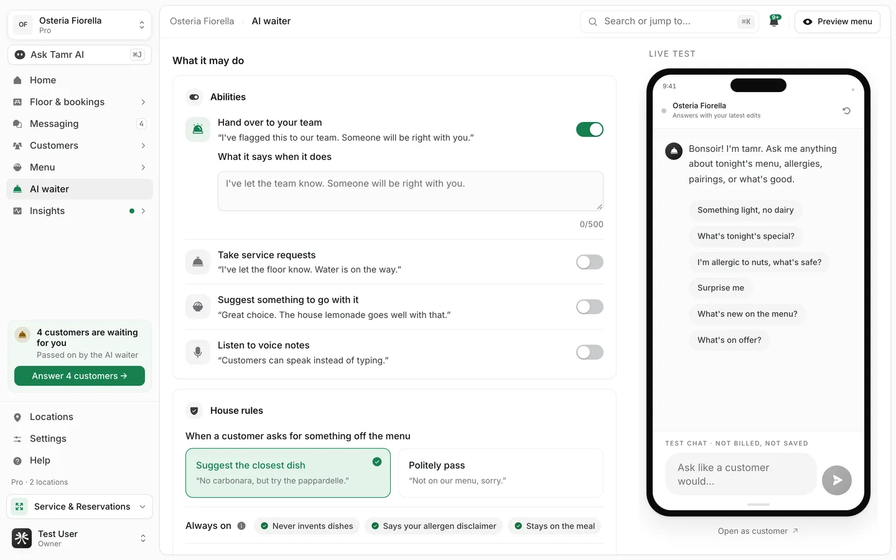The width and height of the screenshot is (896, 560).
Task: Open the Preview menu button
Action: click(x=837, y=21)
